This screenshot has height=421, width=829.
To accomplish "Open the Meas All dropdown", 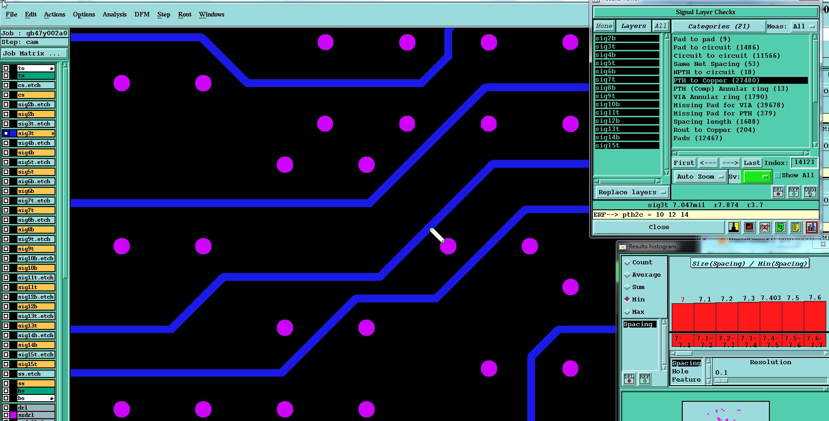I will click(x=804, y=27).
